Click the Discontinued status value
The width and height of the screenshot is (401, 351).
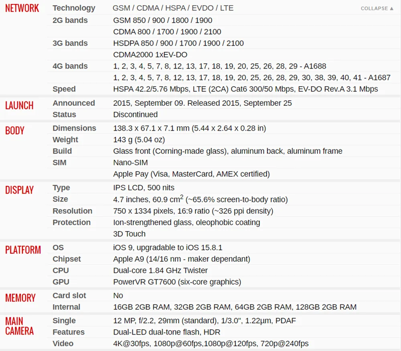135,115
